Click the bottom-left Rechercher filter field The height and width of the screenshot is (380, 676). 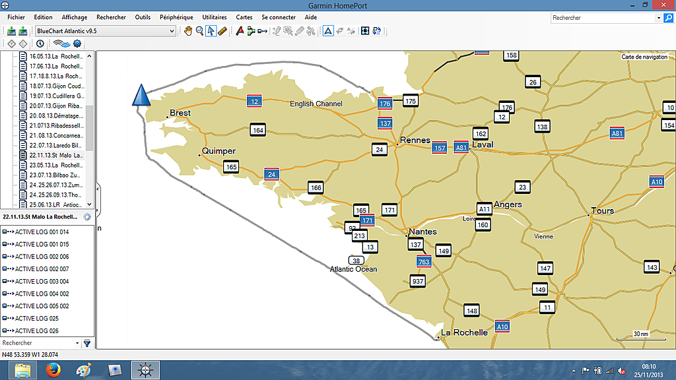tap(38, 343)
